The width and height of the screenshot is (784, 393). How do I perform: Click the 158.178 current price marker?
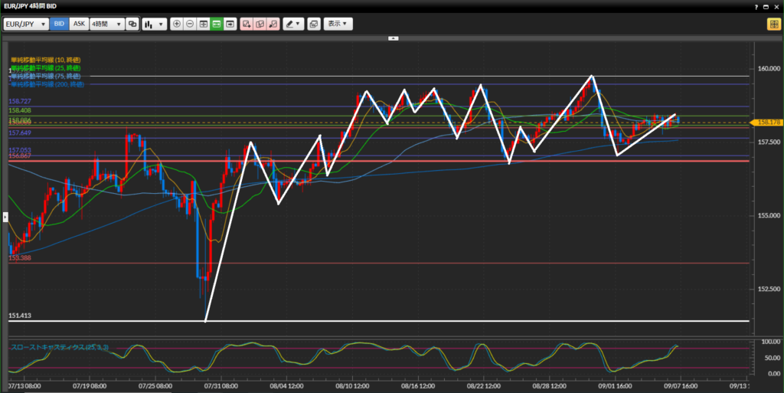(767, 123)
